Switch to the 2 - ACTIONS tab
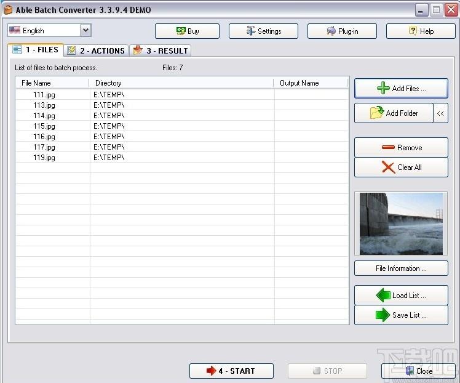Viewport: 460px width, 383px height. click(96, 50)
